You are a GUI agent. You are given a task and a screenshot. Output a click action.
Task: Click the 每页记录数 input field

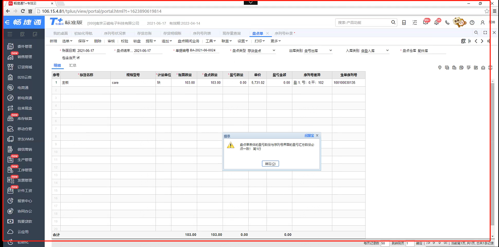385,243
